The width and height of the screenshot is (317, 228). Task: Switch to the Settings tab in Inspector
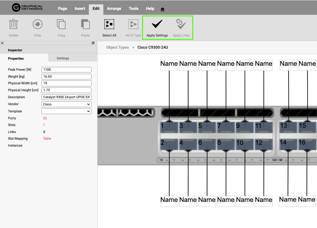click(63, 58)
